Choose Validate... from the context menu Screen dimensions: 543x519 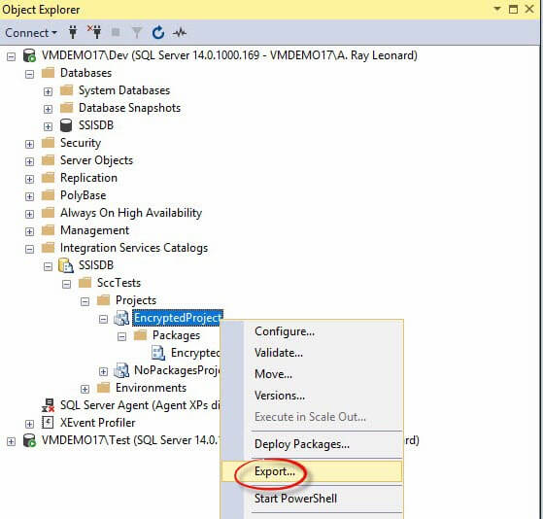312,353
